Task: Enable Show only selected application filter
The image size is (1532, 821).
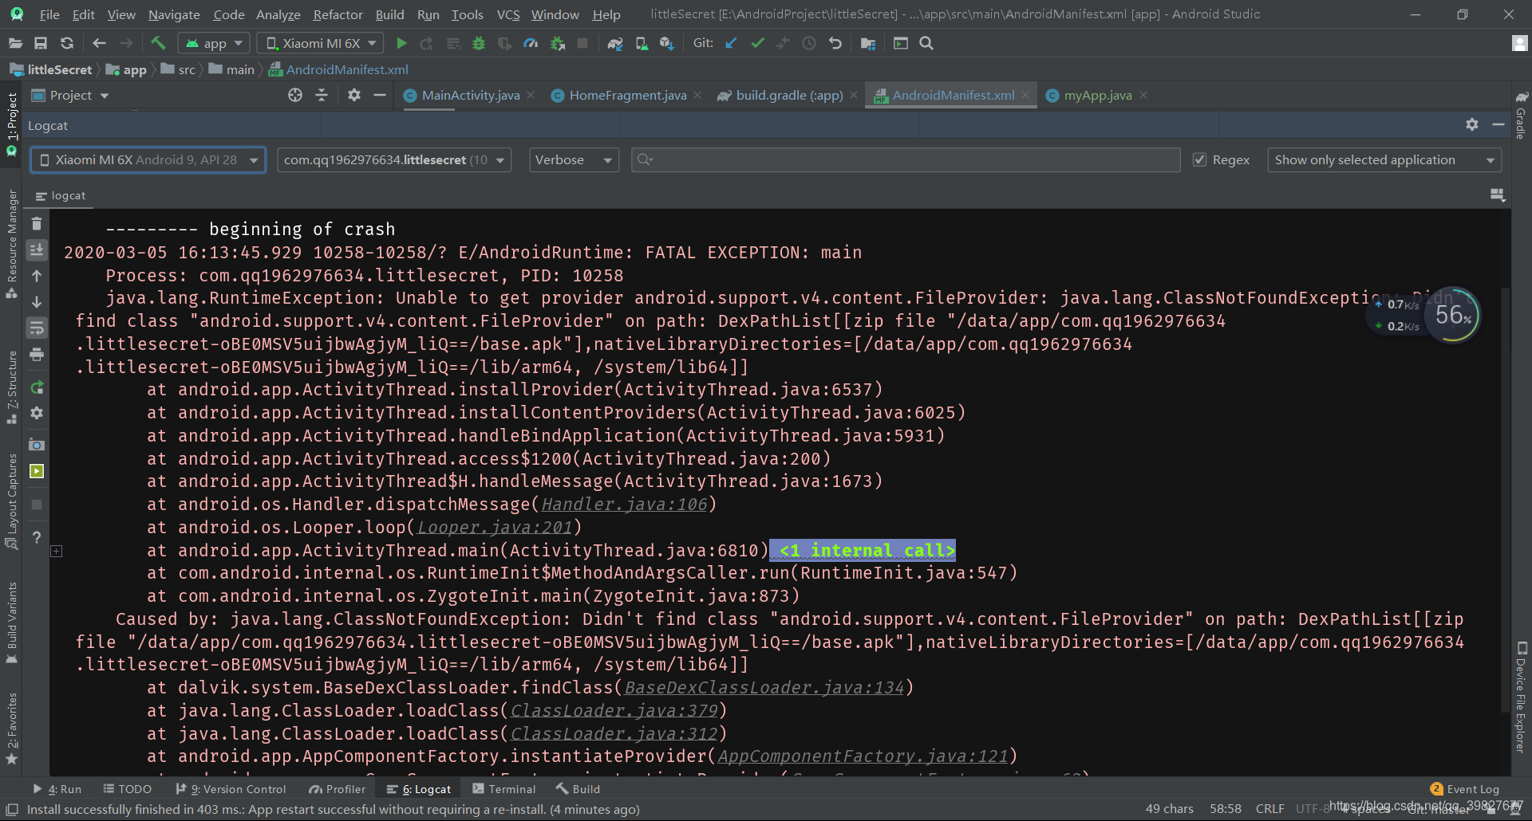Action: (x=1384, y=159)
